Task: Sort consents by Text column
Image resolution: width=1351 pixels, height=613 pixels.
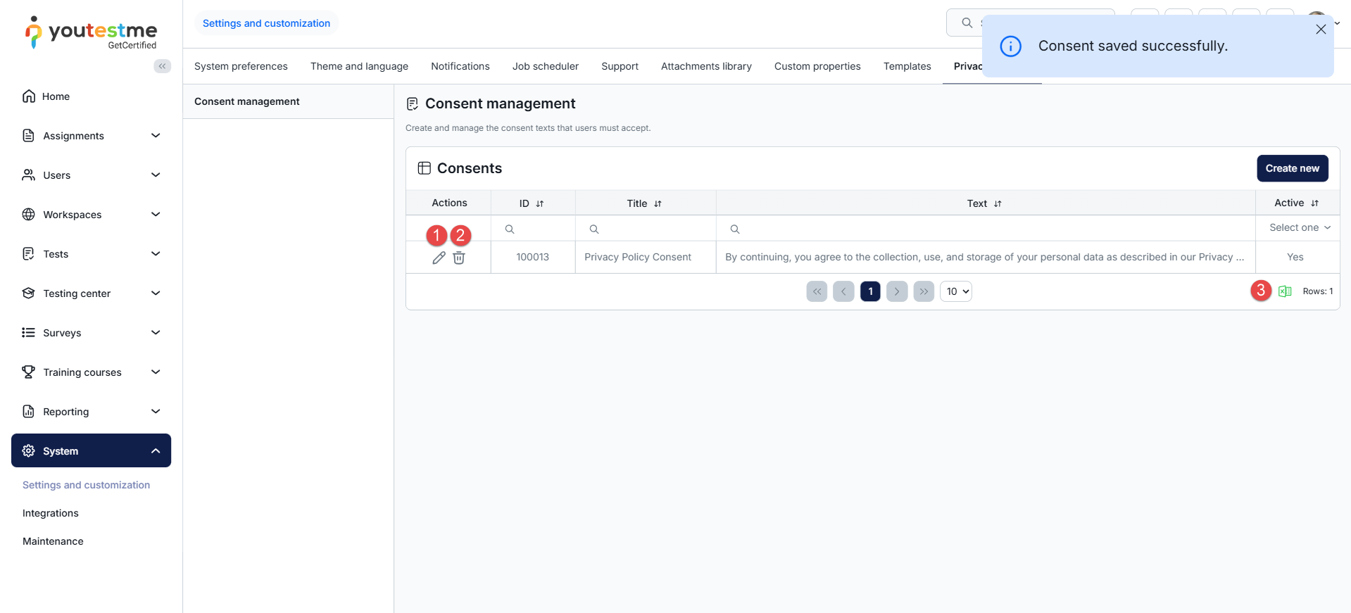Action: coord(998,203)
